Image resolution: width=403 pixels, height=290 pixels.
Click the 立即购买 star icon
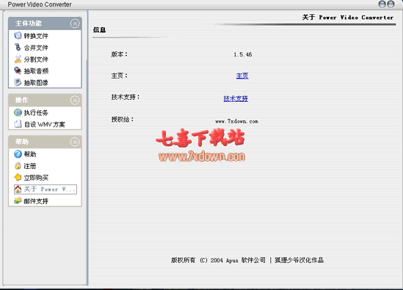tap(18, 178)
